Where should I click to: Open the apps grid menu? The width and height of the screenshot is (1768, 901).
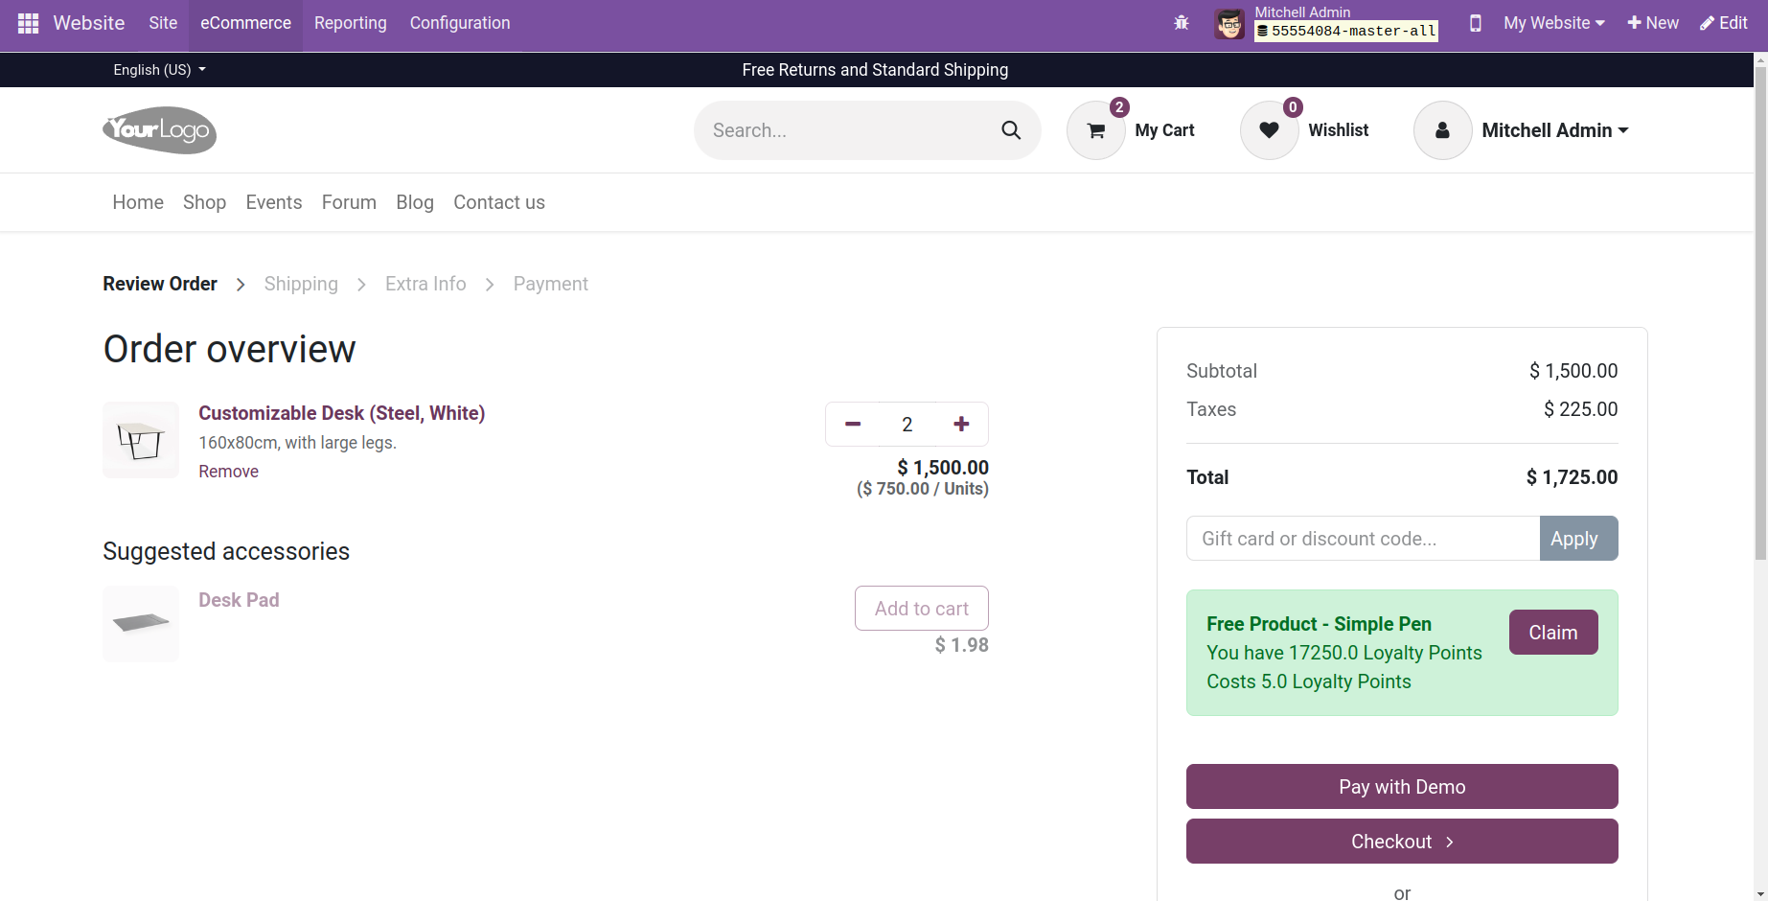pos(28,23)
